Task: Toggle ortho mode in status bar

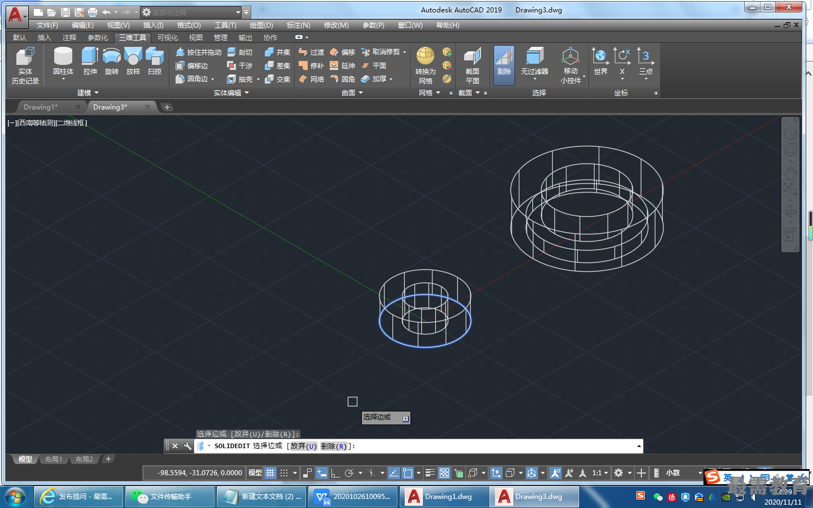Action: (x=335, y=473)
